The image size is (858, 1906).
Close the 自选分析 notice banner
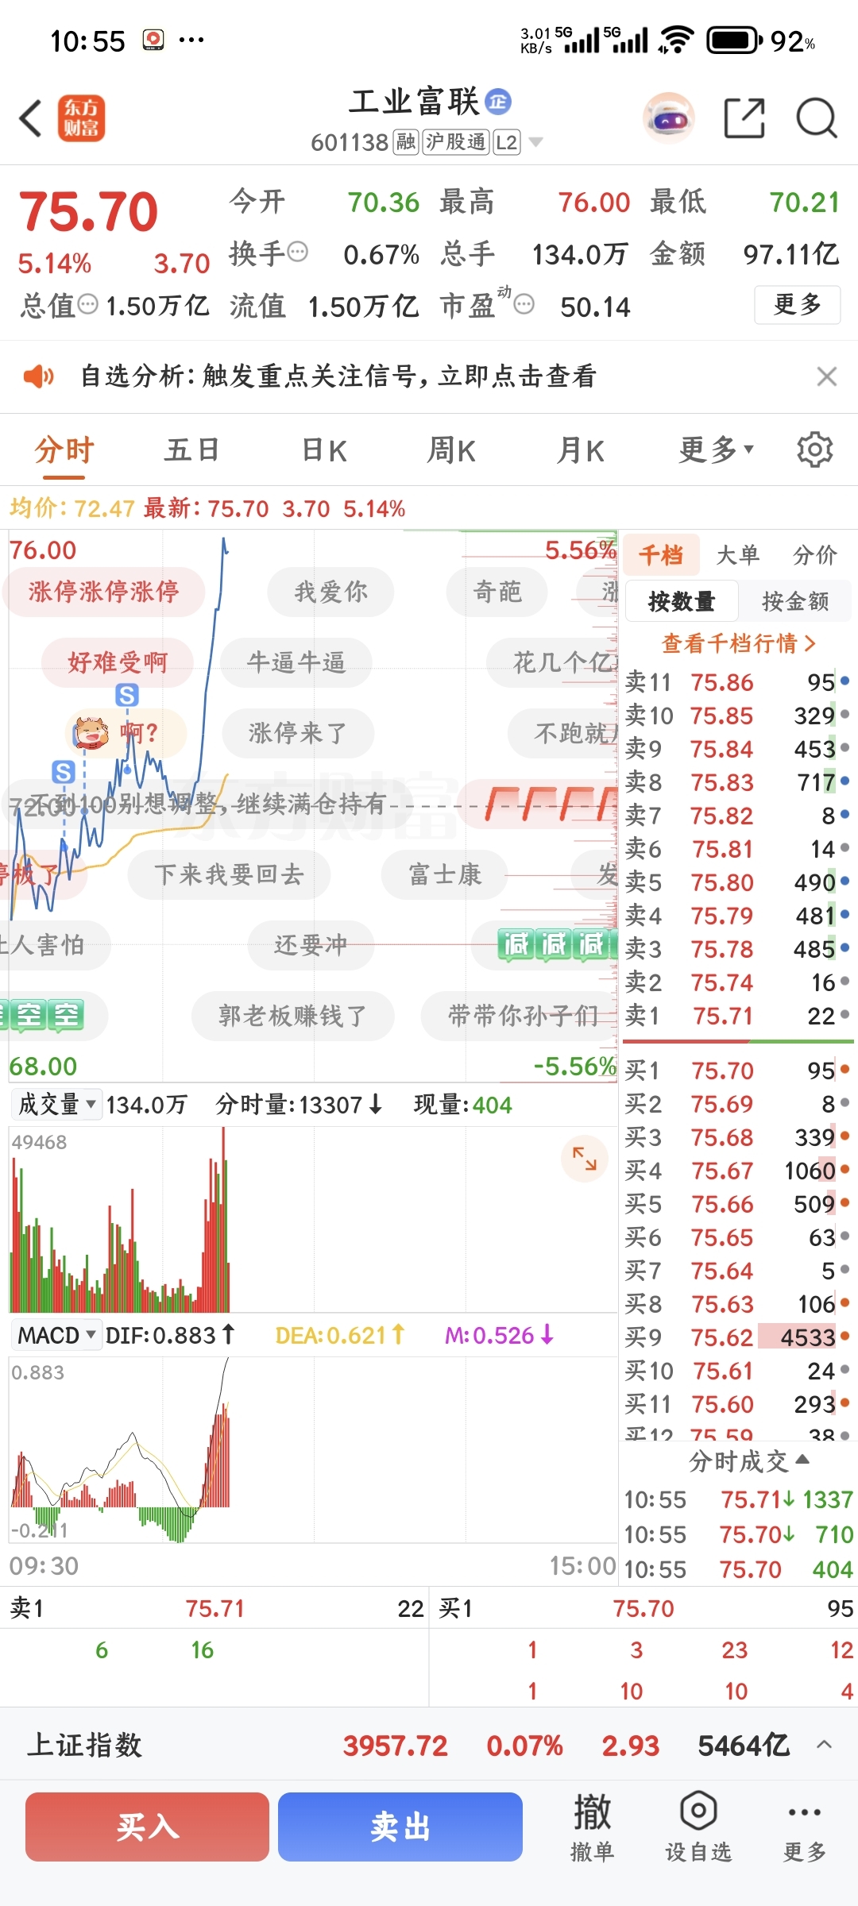click(827, 376)
